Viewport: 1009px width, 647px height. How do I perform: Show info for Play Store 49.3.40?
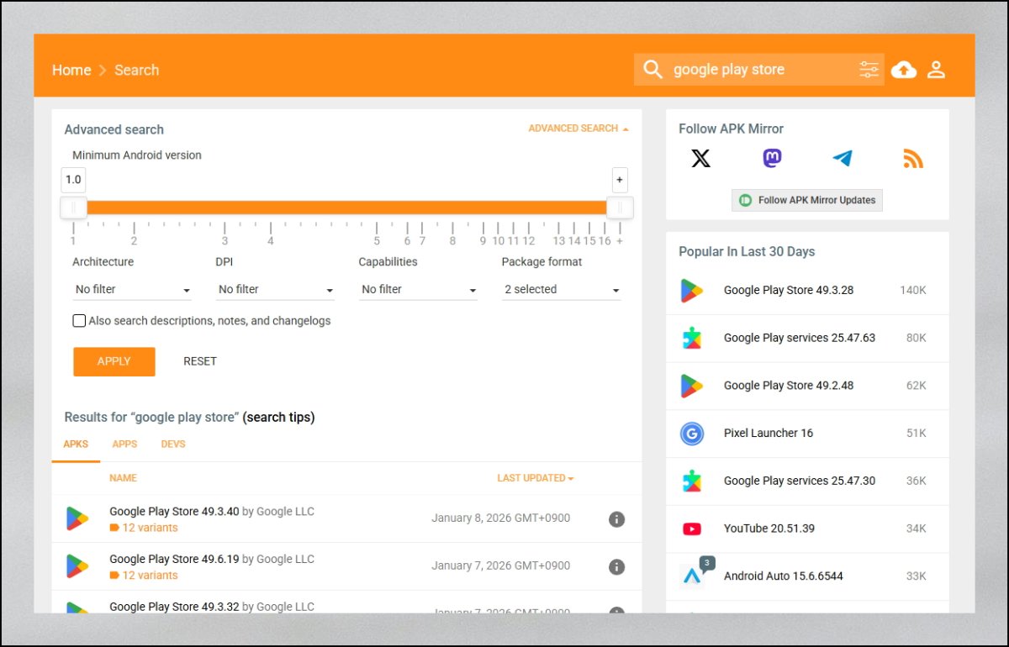pyautogui.click(x=616, y=519)
